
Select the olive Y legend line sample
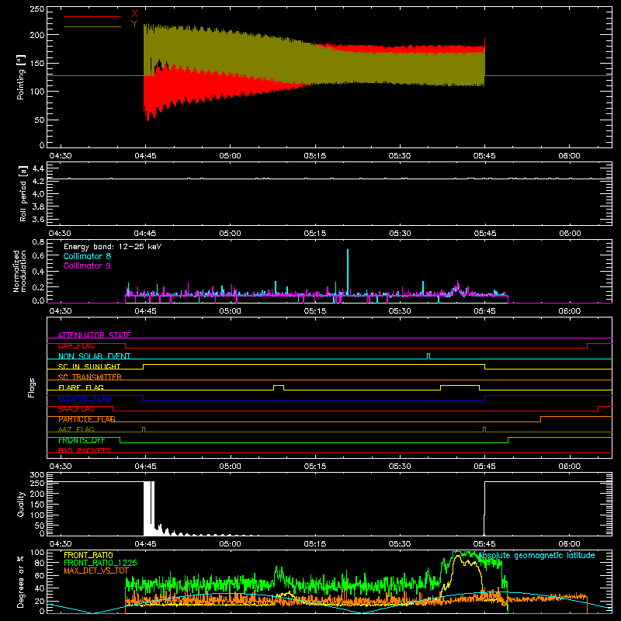(92, 26)
